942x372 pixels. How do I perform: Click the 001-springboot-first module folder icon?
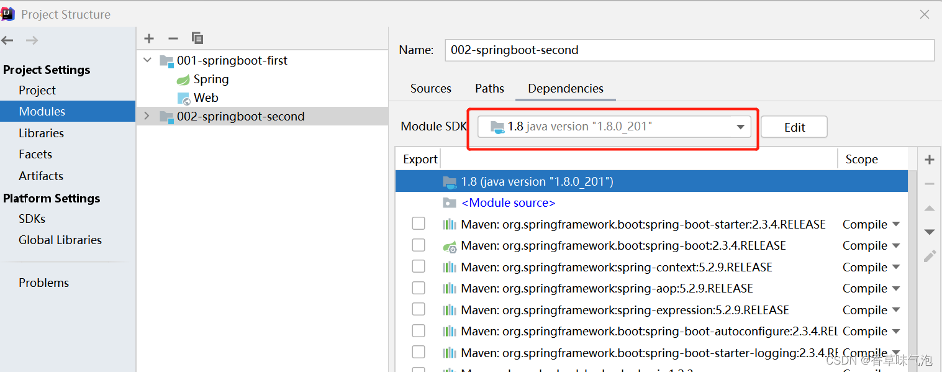tap(166, 61)
